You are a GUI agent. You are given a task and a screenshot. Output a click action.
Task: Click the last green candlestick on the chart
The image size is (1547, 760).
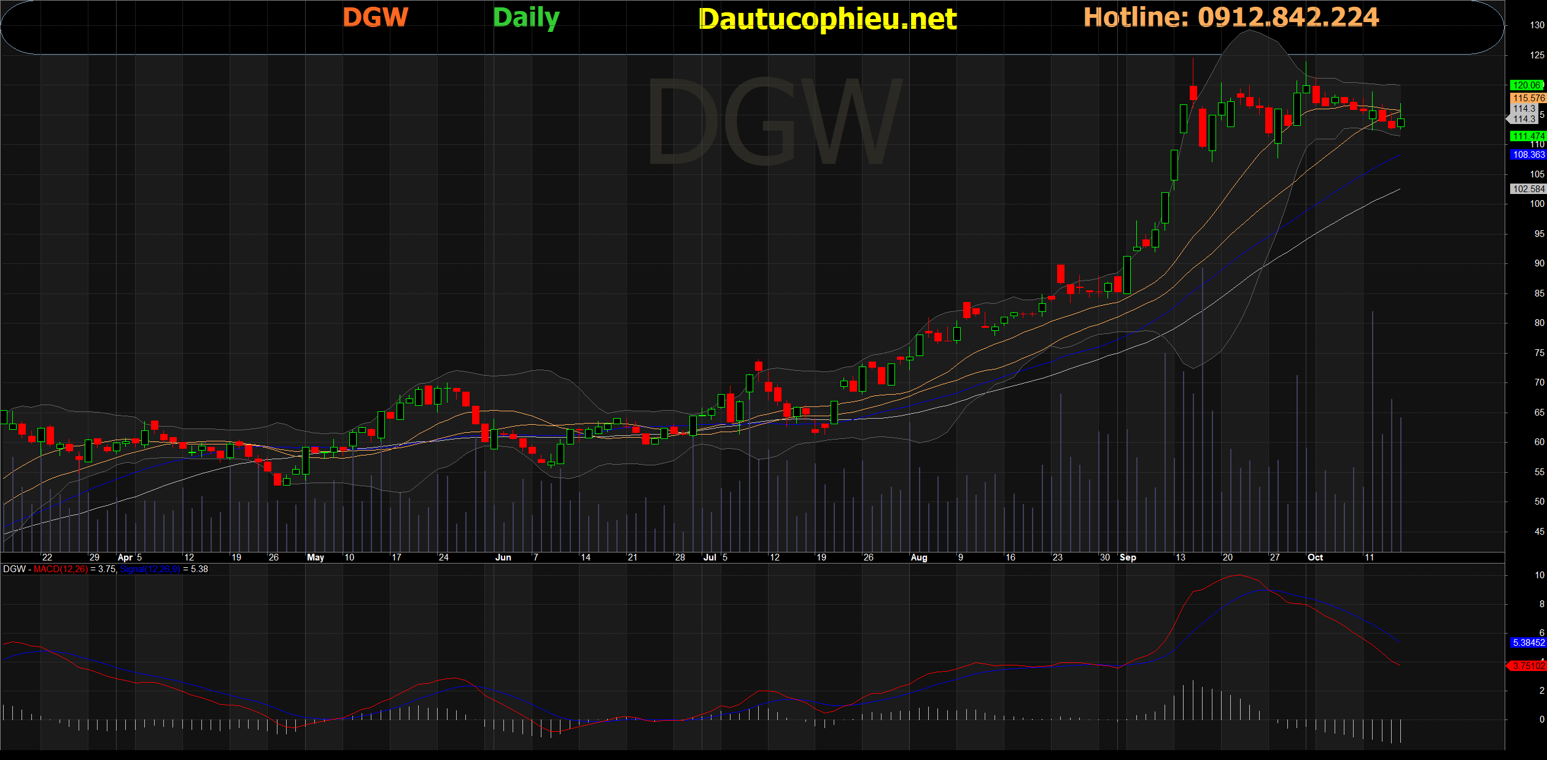point(1401,123)
